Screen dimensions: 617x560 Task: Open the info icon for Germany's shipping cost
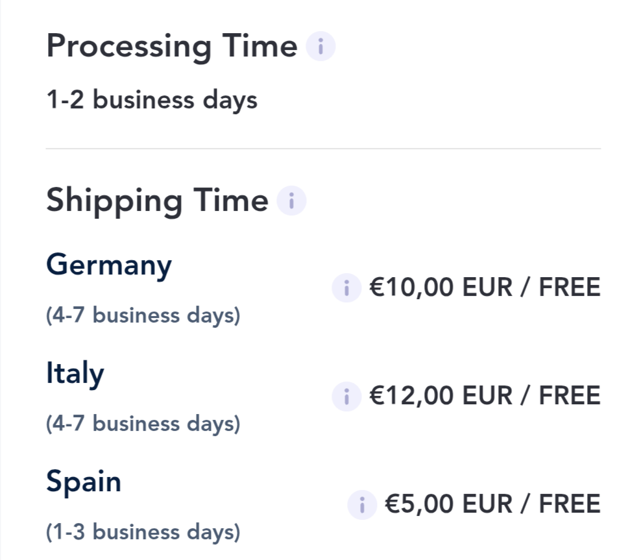pyautogui.click(x=346, y=287)
